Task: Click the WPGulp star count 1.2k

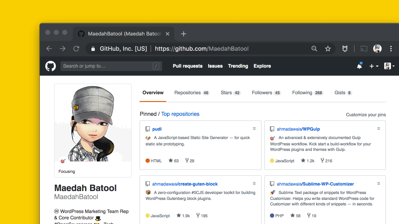Action: click(x=307, y=161)
